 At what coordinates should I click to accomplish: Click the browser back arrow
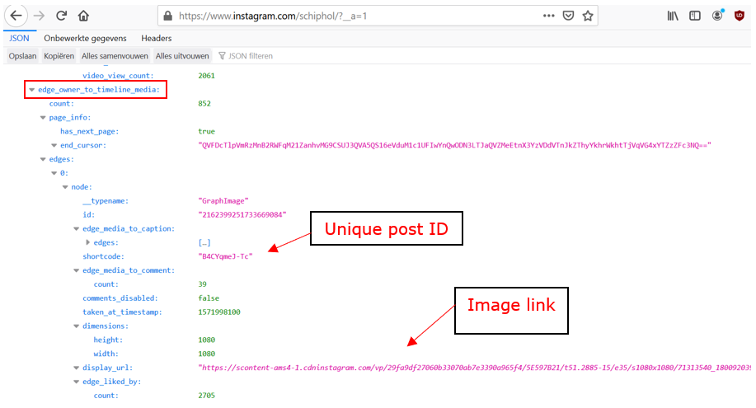click(x=16, y=16)
